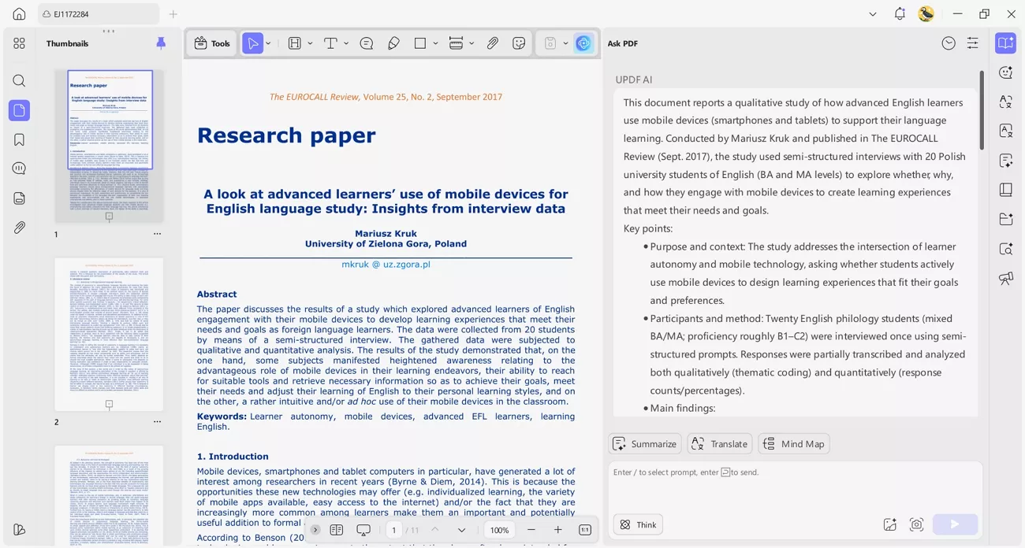Enable Think mode in the AI chat

[637, 524]
